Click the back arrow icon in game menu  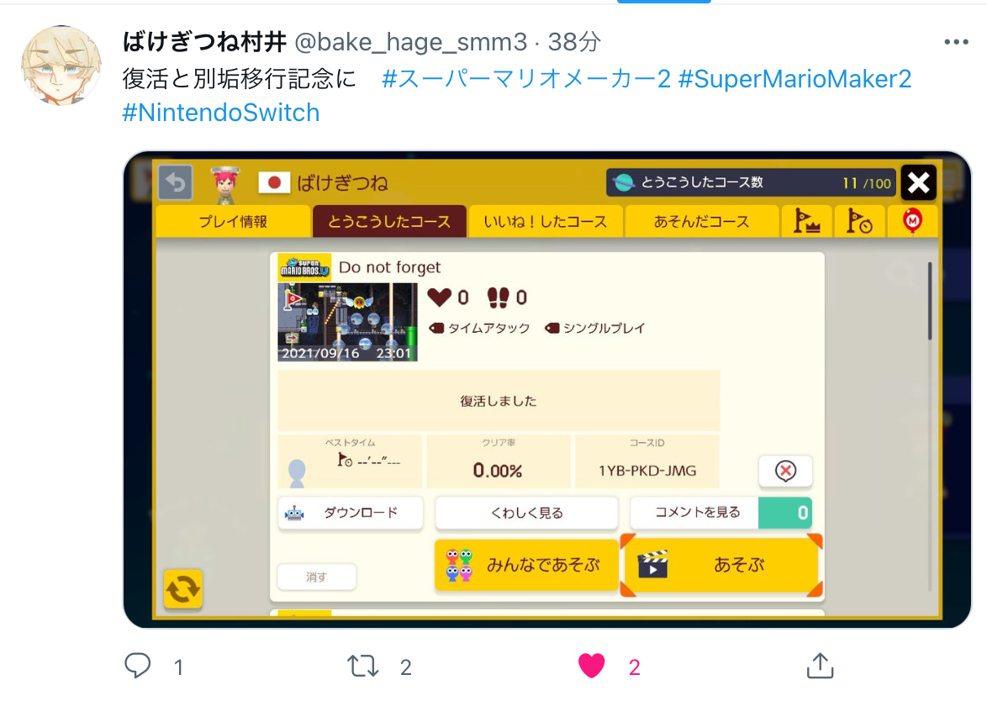pyautogui.click(x=175, y=182)
